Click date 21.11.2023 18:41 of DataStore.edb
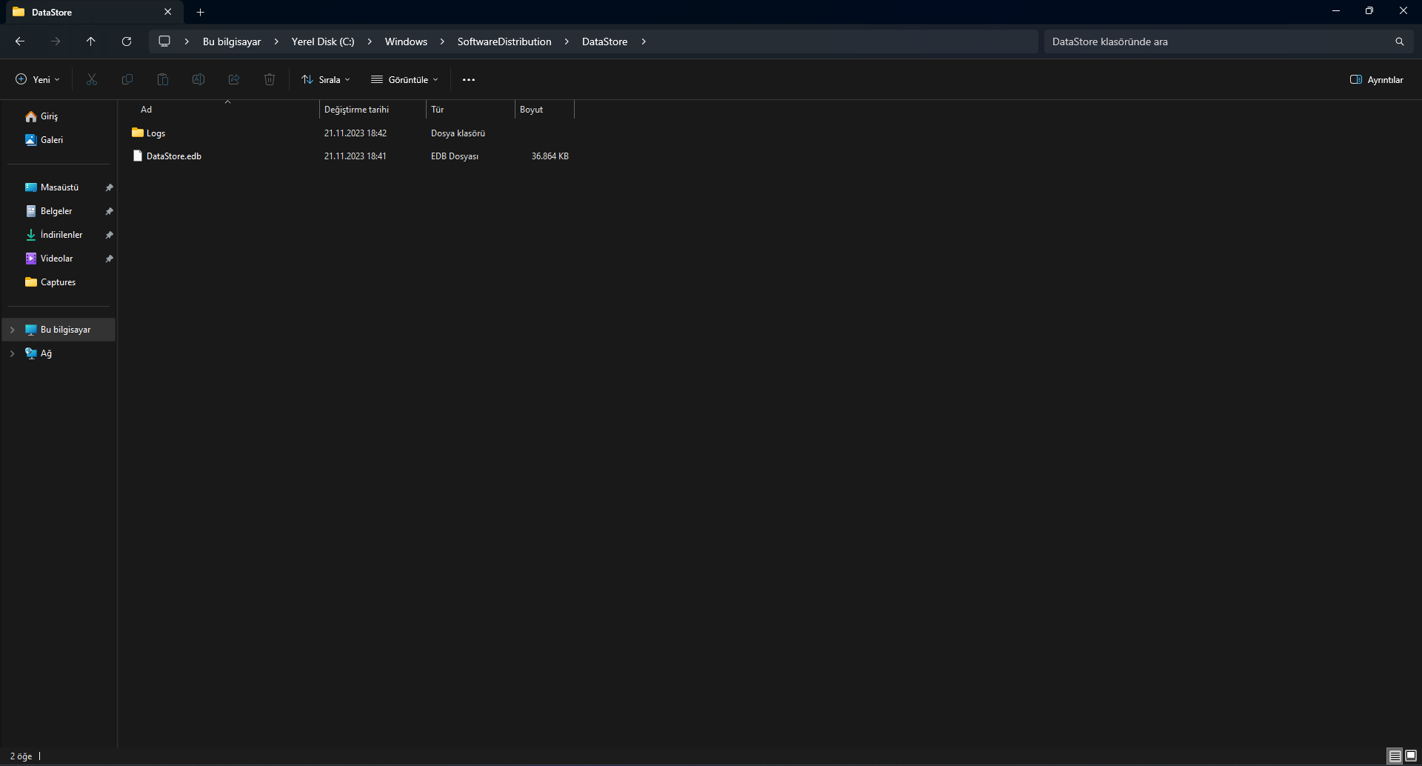This screenshot has height=766, width=1422. point(355,156)
